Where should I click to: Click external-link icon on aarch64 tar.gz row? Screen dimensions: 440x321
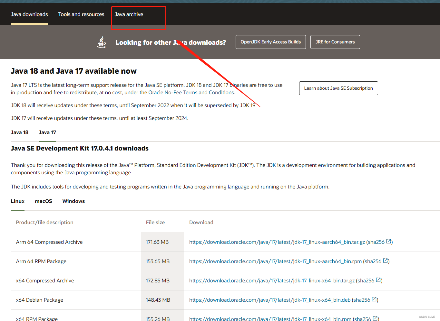[389, 241]
